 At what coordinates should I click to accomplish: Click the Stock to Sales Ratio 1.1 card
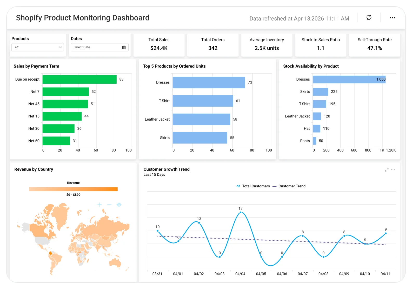pos(321,45)
